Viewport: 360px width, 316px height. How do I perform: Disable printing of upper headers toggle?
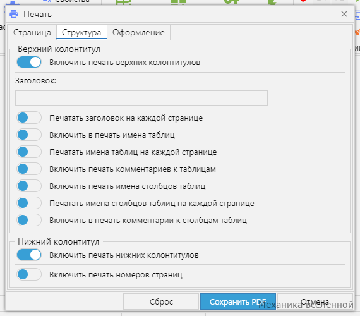(29, 63)
